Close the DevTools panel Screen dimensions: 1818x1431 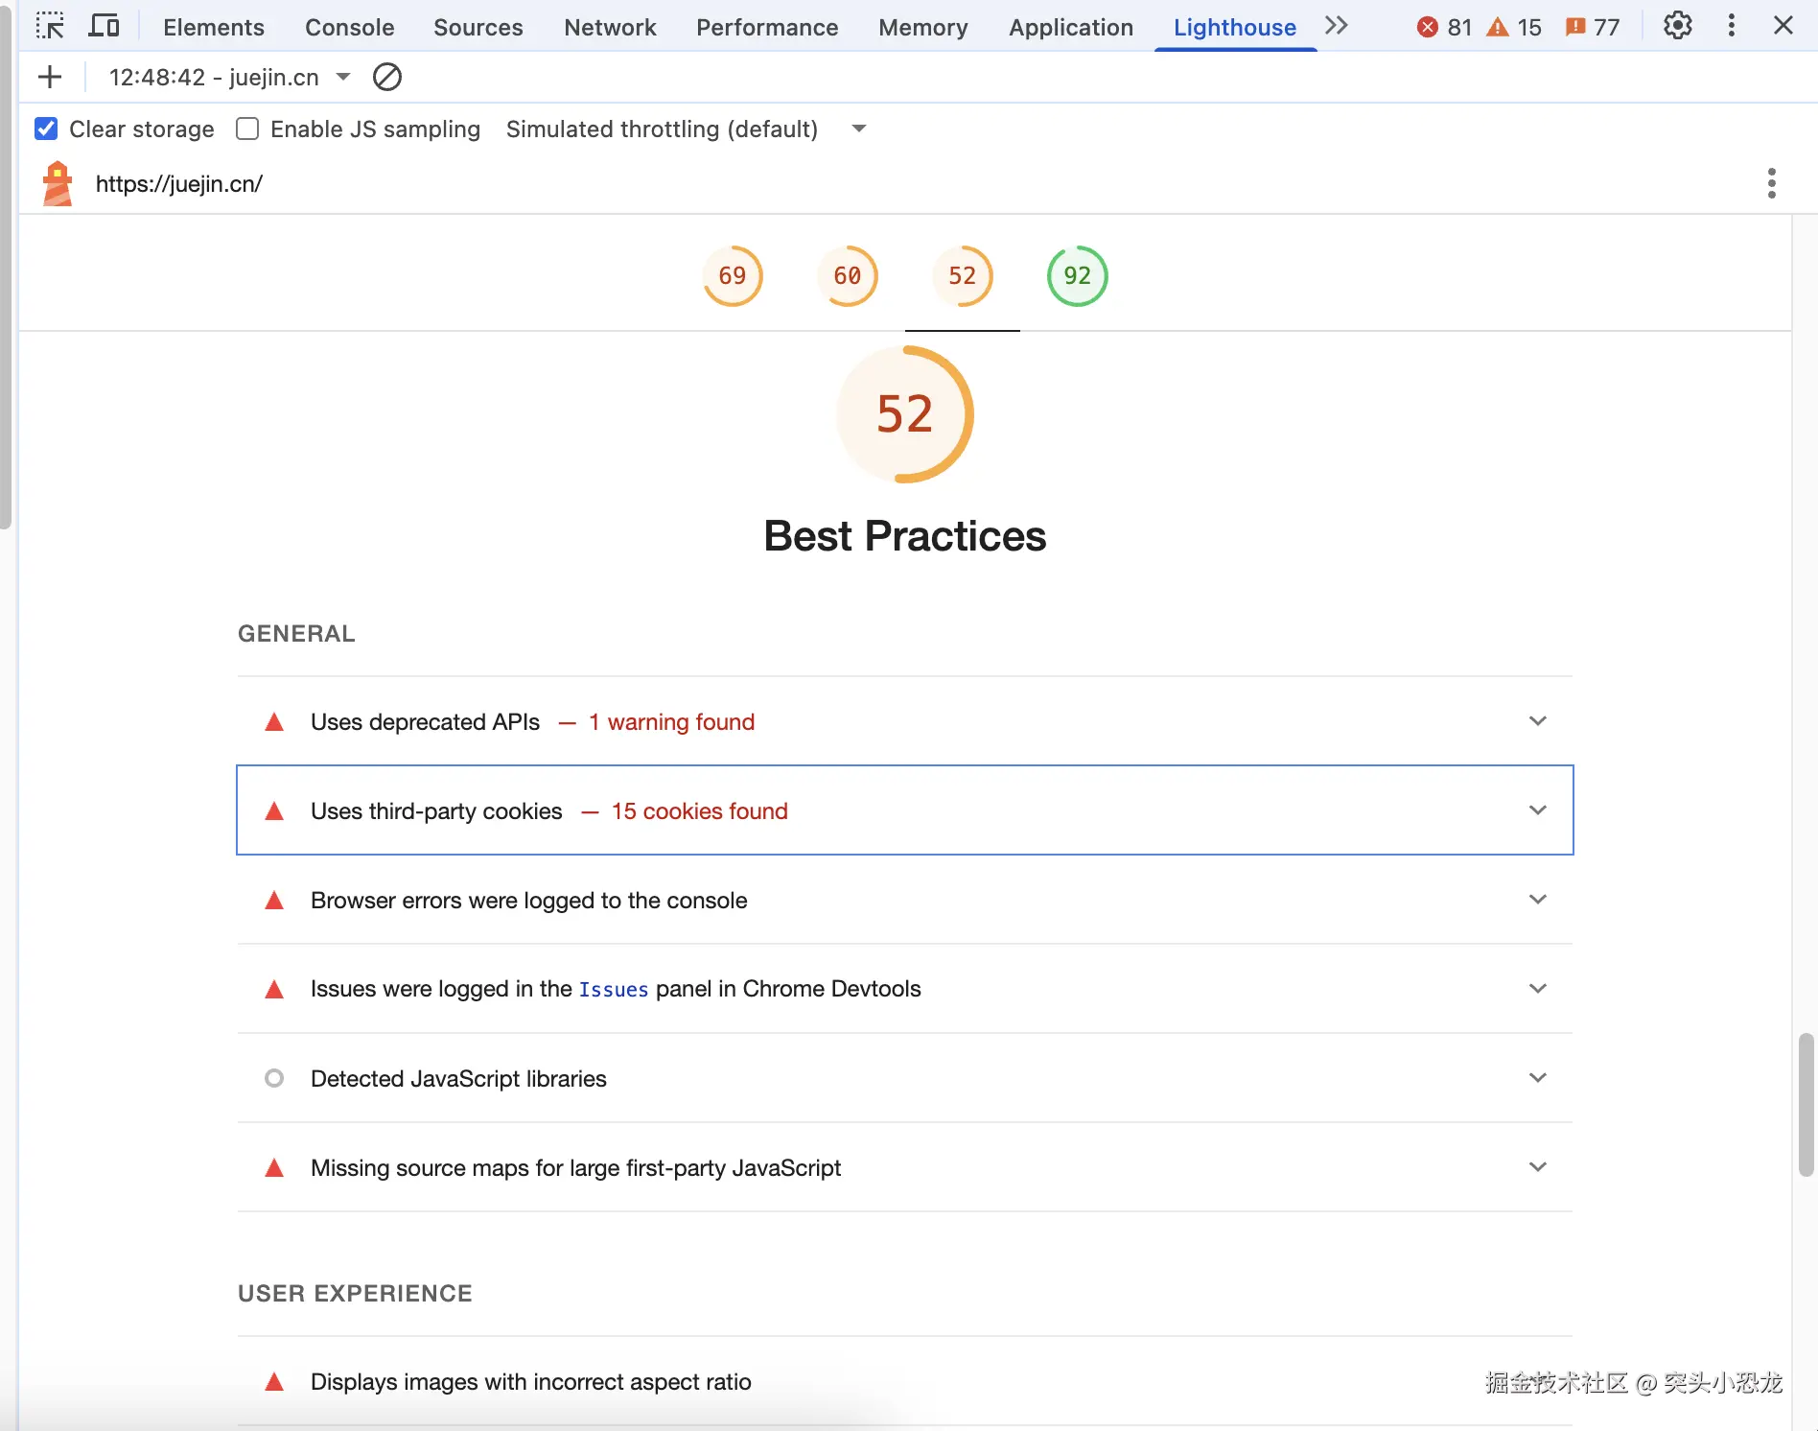1783,26
